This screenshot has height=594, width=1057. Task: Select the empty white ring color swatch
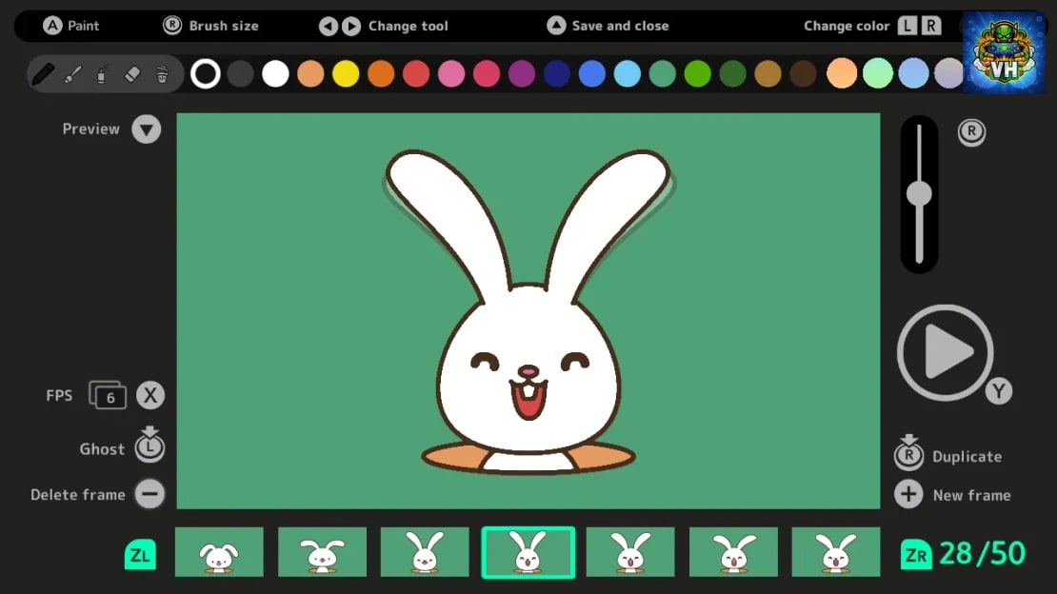[x=205, y=73]
